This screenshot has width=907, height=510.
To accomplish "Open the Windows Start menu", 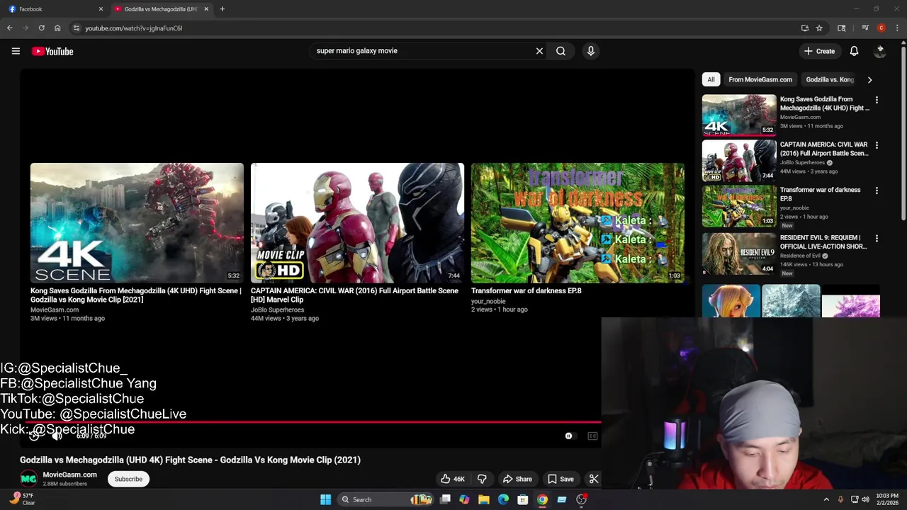I will [x=325, y=499].
